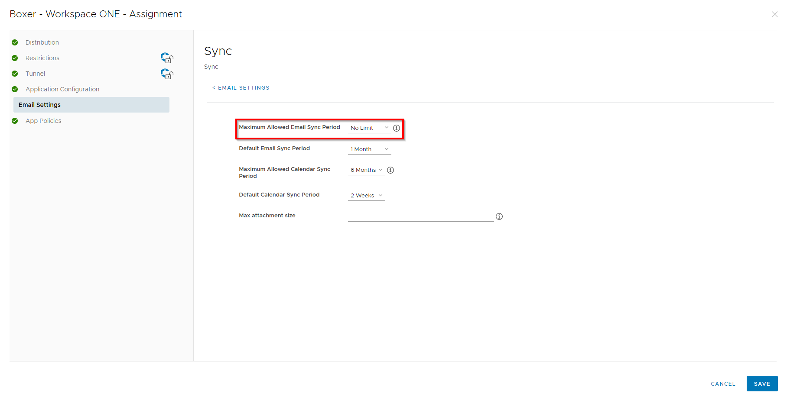Click the unlock override icon beside Tunnel
The width and height of the screenshot is (787, 400).
pos(167,74)
